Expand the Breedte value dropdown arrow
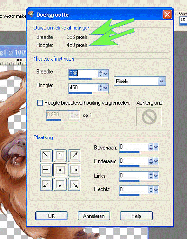The width and height of the screenshot is (187, 239). point(106,74)
